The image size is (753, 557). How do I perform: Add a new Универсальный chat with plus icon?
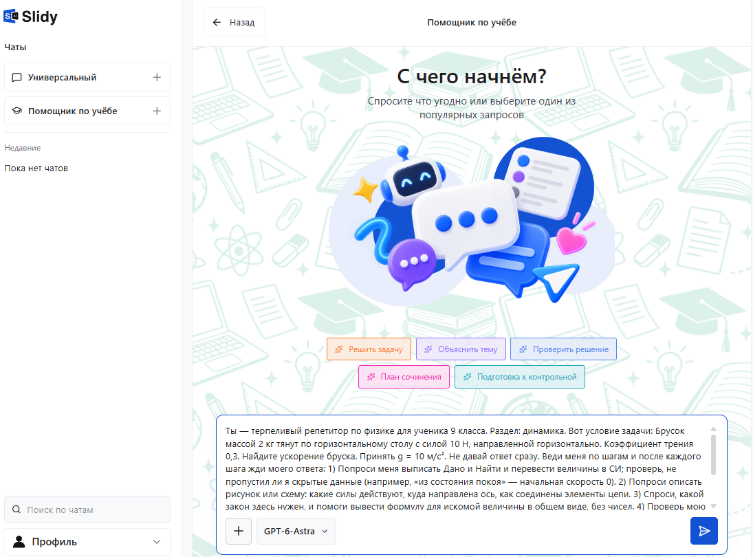(x=157, y=77)
